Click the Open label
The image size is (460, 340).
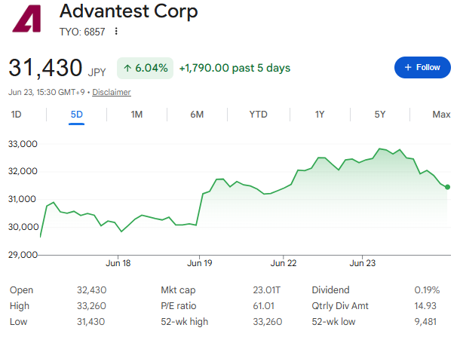(x=21, y=290)
